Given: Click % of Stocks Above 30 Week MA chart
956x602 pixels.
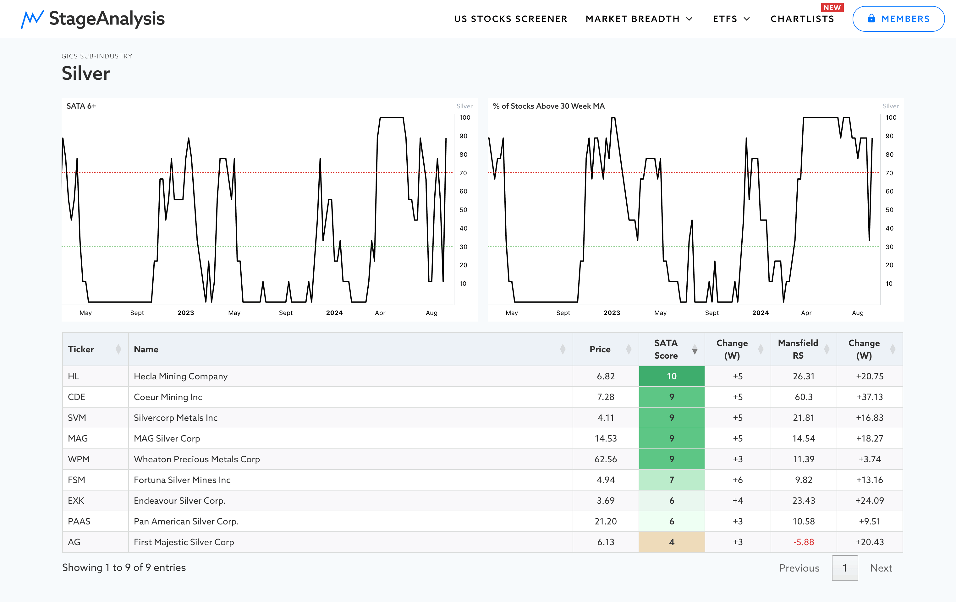Looking at the screenshot, I should pos(695,209).
